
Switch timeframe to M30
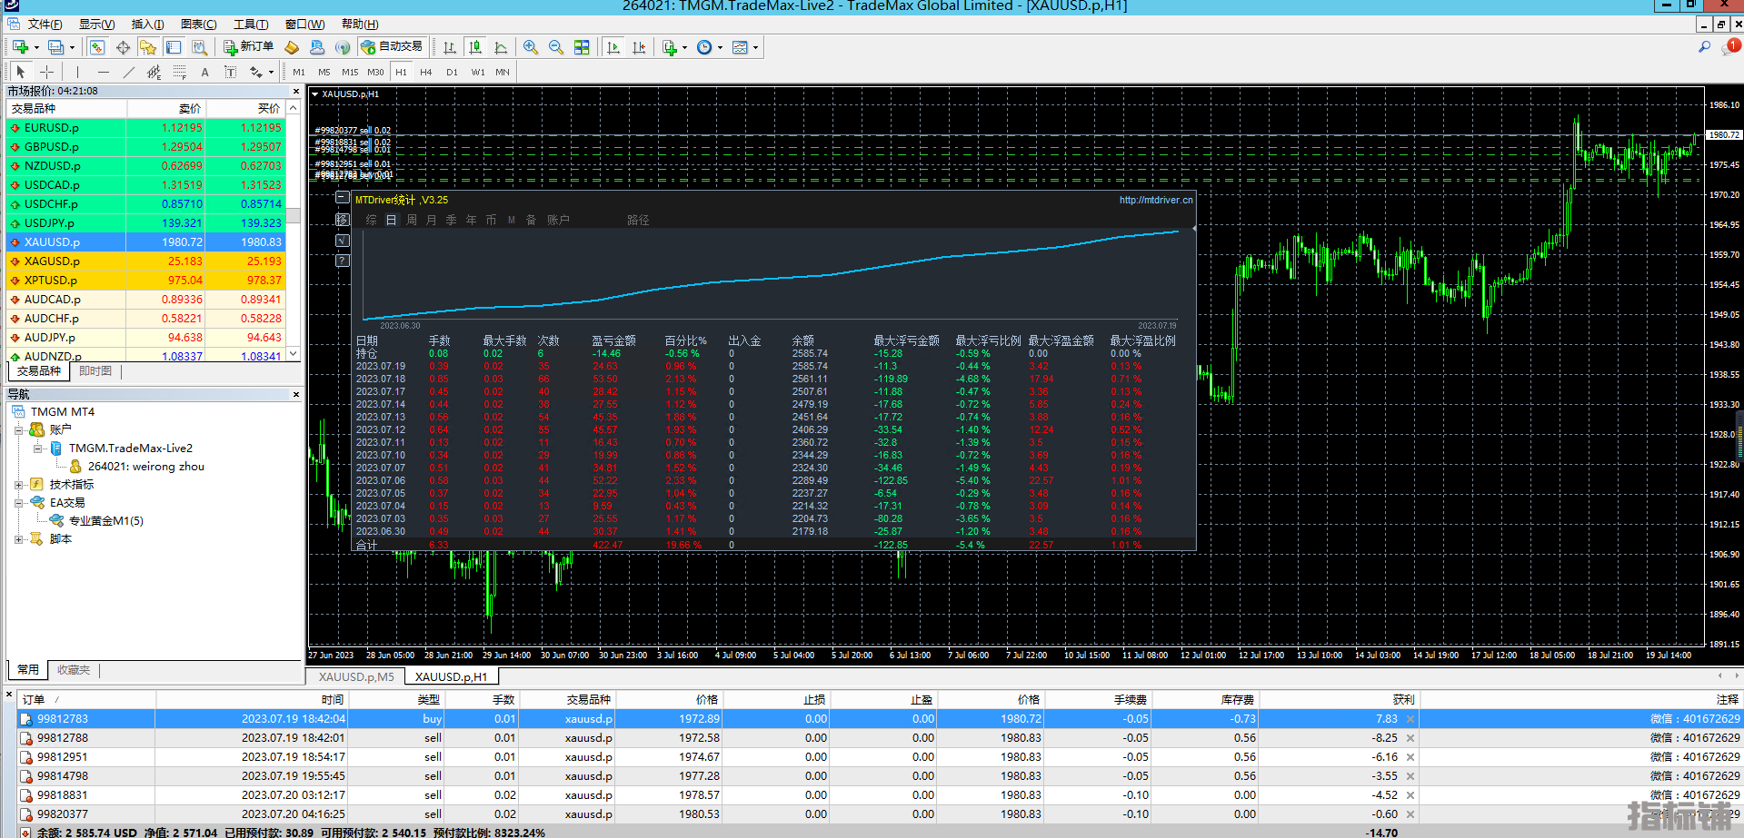pyautogui.click(x=375, y=72)
